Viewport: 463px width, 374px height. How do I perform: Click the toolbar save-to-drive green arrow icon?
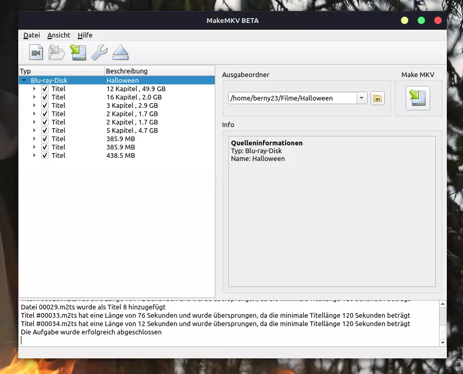(x=78, y=53)
